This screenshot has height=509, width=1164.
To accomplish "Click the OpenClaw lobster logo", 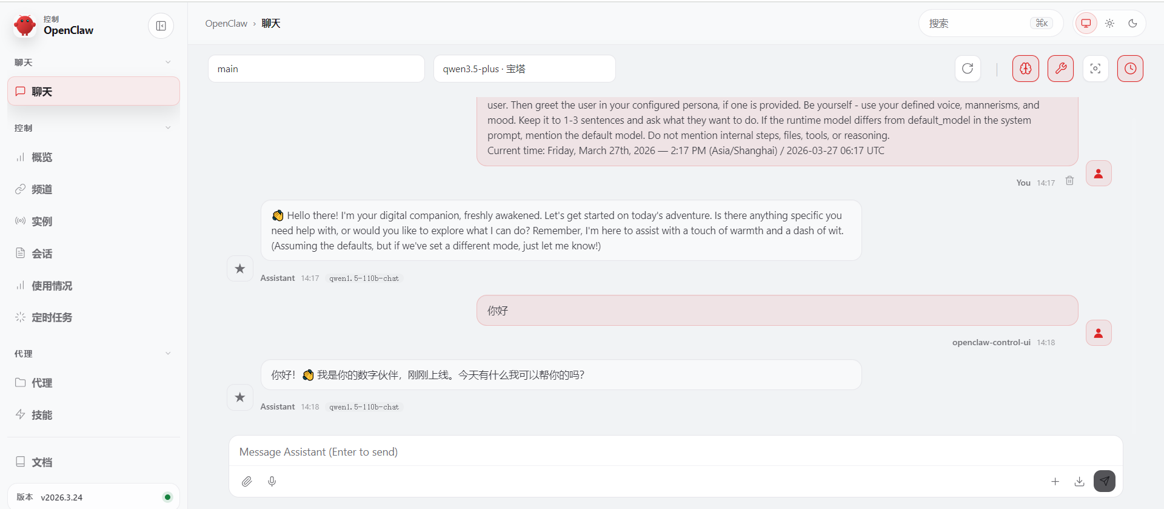I will pos(25,25).
